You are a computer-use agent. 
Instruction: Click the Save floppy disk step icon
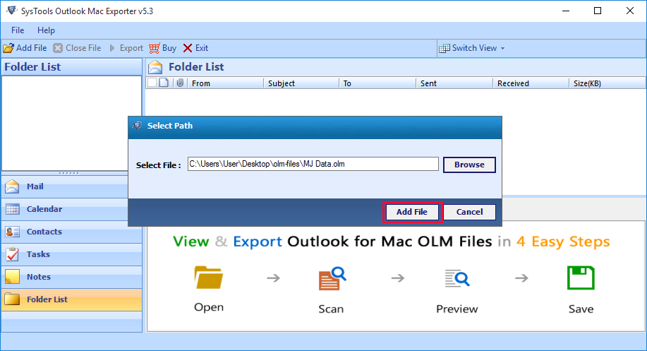[x=581, y=278]
